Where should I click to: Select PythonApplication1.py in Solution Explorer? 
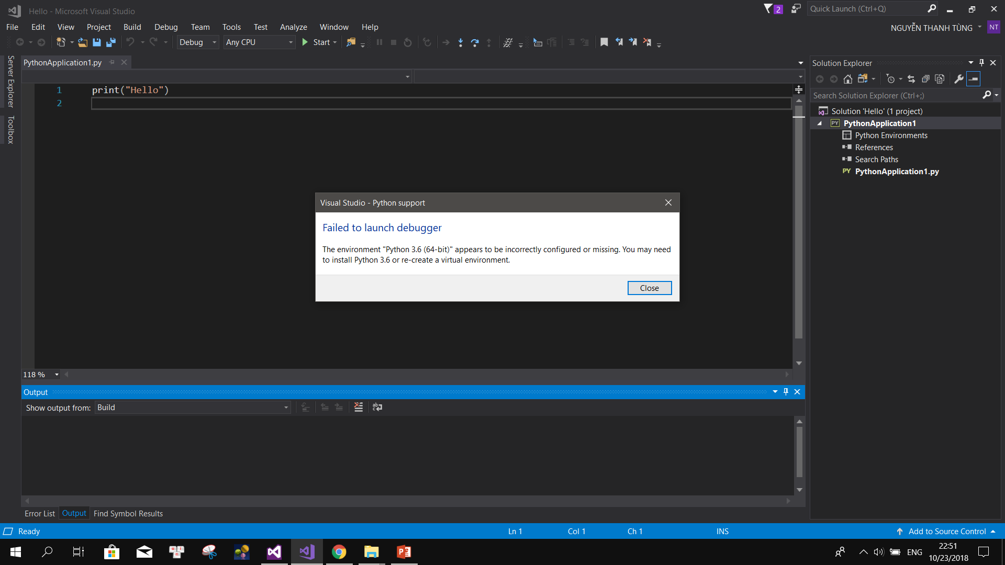click(x=897, y=172)
